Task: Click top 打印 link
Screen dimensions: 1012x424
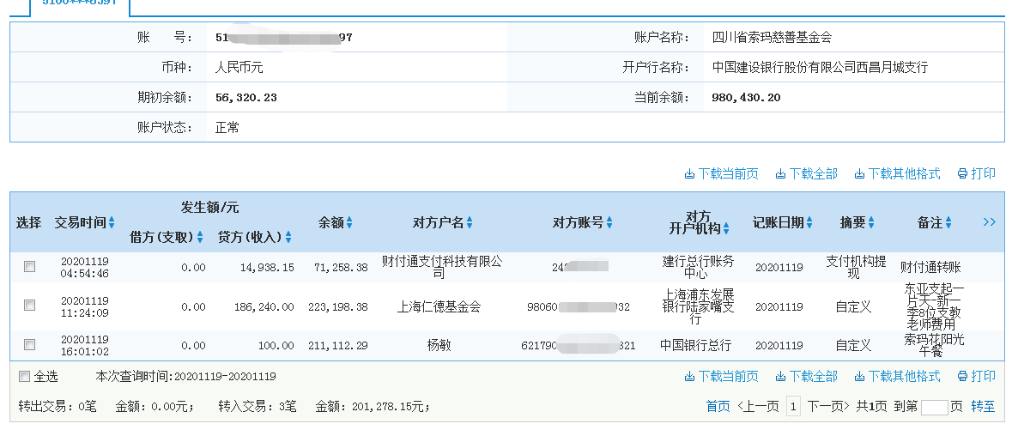Action: point(984,173)
